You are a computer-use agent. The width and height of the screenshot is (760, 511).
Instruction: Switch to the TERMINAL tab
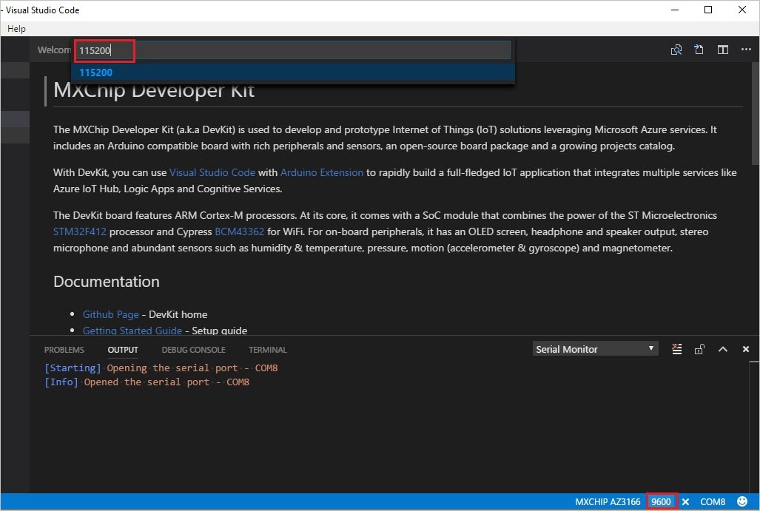tap(268, 350)
